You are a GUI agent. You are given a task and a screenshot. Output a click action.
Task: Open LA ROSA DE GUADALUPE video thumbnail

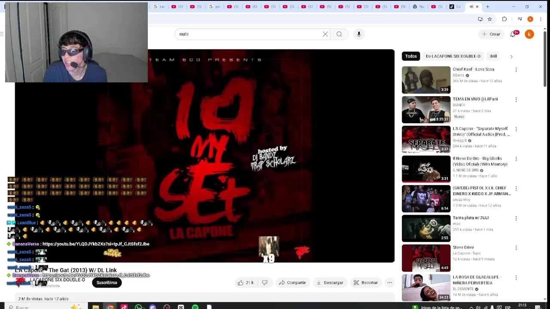426,288
